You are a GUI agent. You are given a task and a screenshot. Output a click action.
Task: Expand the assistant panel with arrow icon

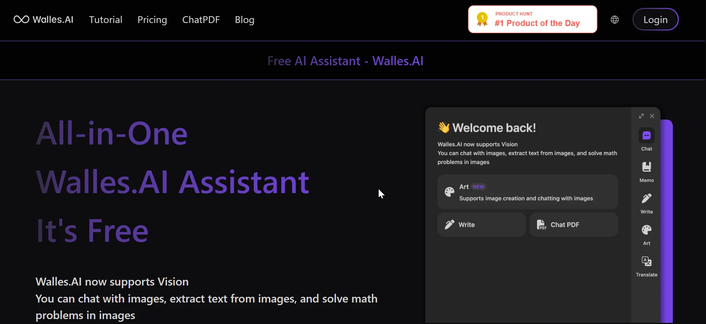[x=642, y=116]
